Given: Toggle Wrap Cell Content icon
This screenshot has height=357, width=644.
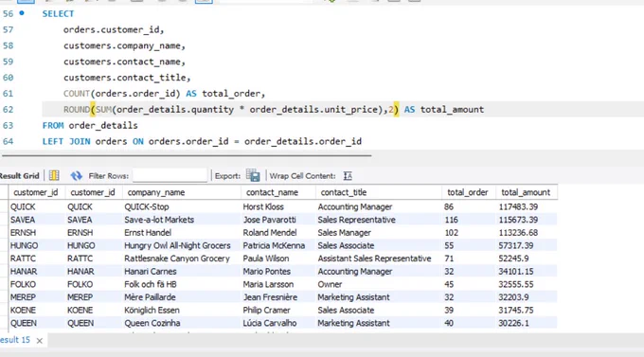Looking at the screenshot, I should 348,176.
